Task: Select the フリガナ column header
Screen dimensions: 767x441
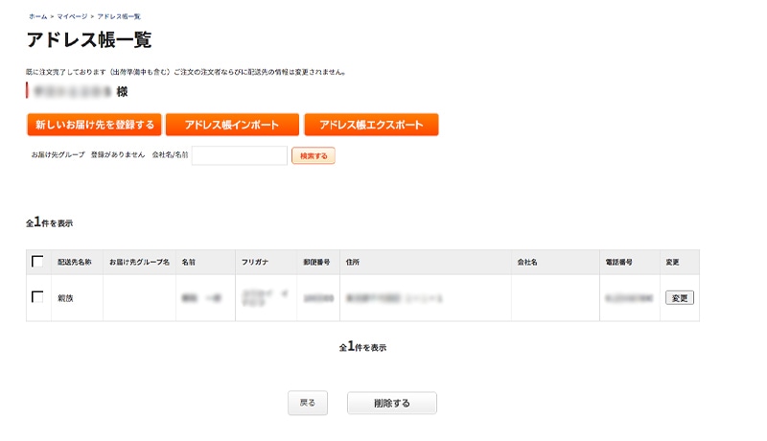Action: point(257,262)
